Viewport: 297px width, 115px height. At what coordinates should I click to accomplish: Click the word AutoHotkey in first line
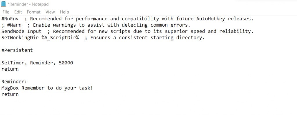[211, 19]
